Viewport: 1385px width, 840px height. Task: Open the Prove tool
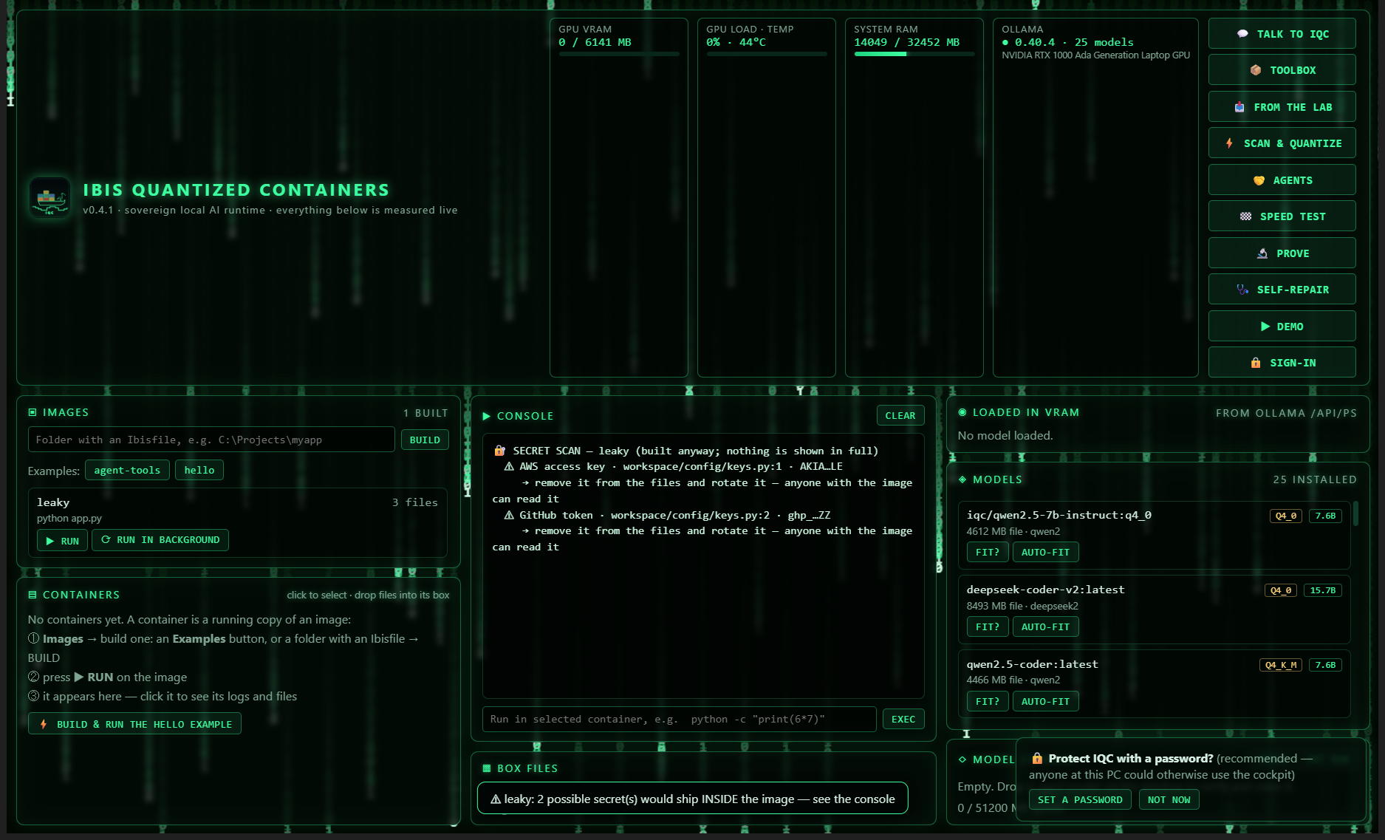click(x=1282, y=253)
